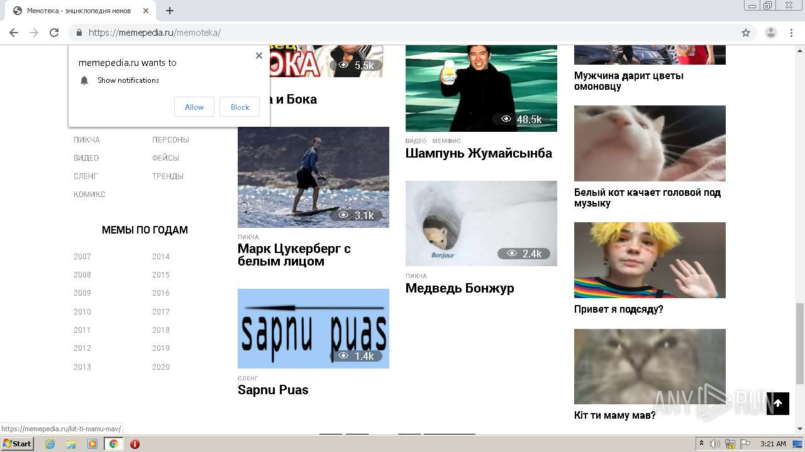This screenshot has width=805, height=452.
Task: Filter memes by year 2008
Action: (x=82, y=275)
